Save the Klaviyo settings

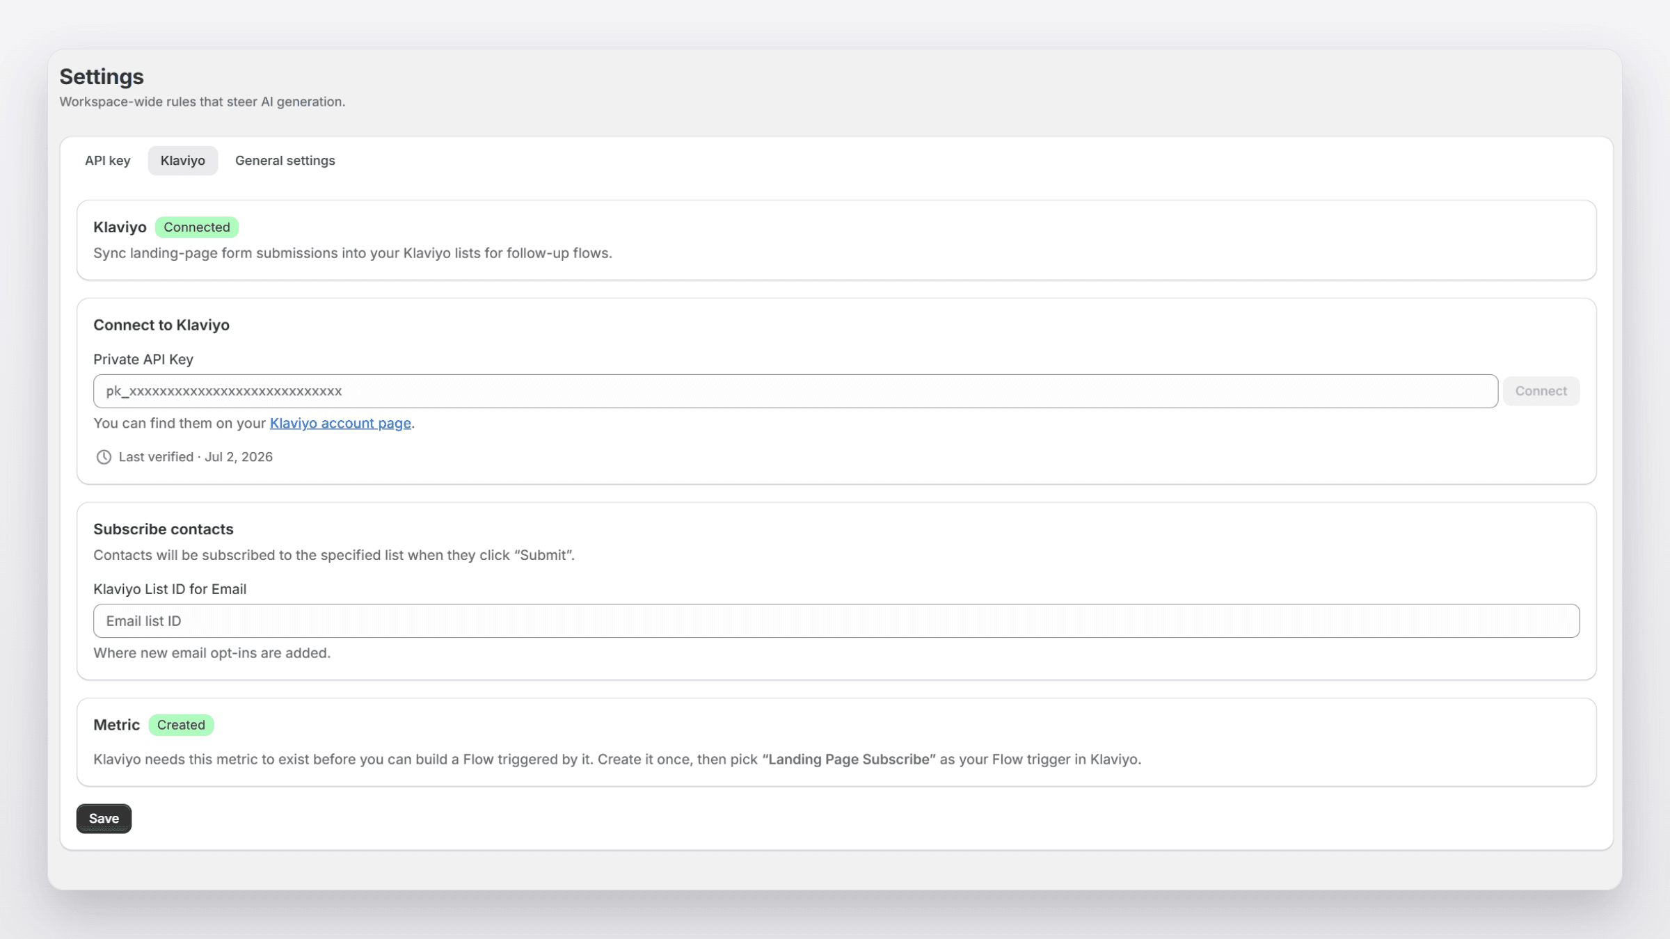coord(104,818)
